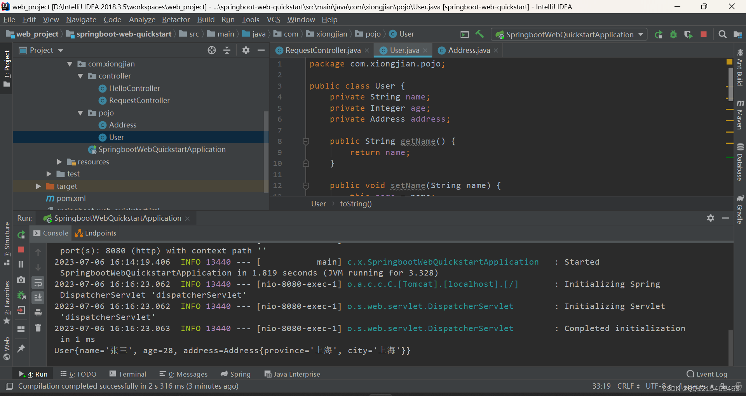Click the run window layout icon next to the toolbar hammer
The image size is (746, 396).
[465, 34]
